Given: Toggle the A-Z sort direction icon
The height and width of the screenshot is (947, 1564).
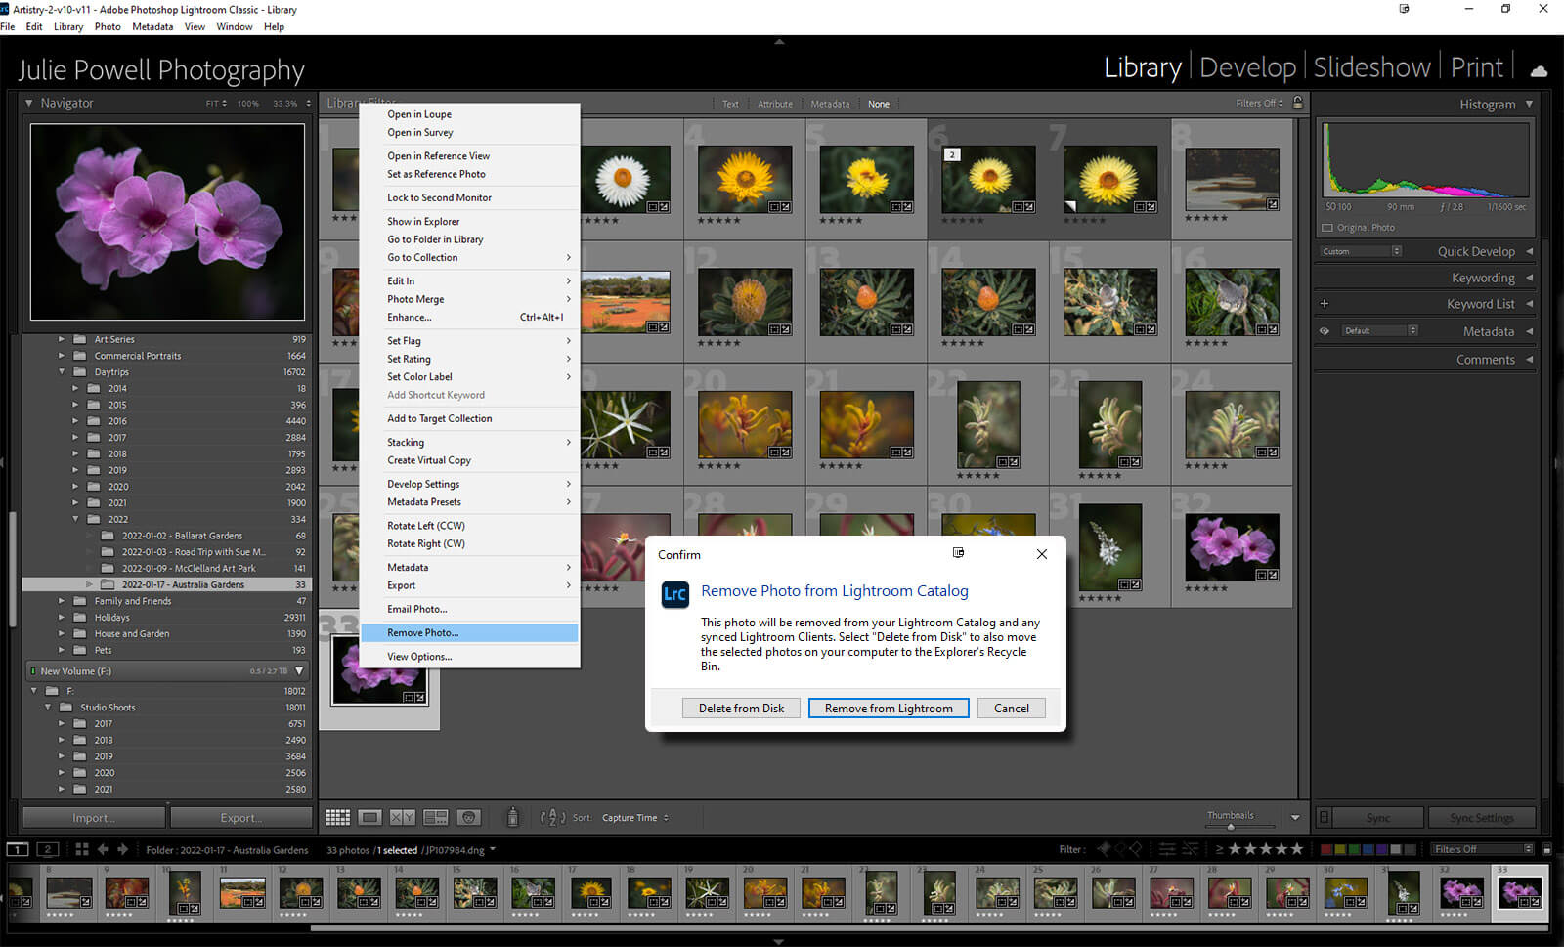Looking at the screenshot, I should click(x=552, y=817).
